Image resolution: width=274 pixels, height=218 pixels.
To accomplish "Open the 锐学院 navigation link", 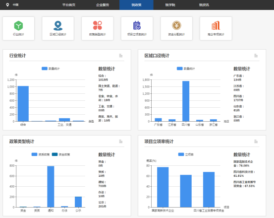I will [170, 5].
